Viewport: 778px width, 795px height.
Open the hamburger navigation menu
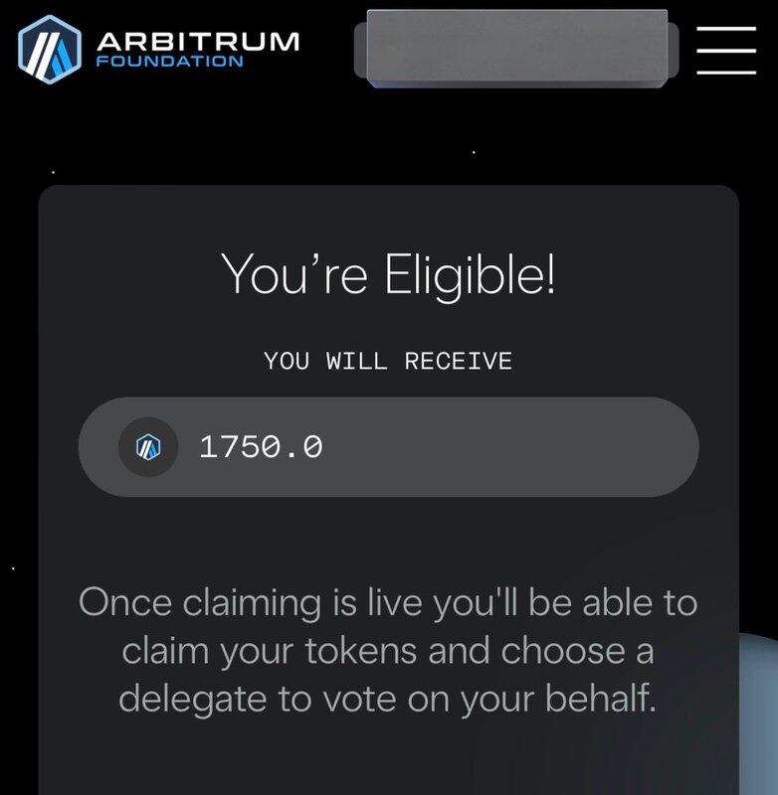[726, 50]
